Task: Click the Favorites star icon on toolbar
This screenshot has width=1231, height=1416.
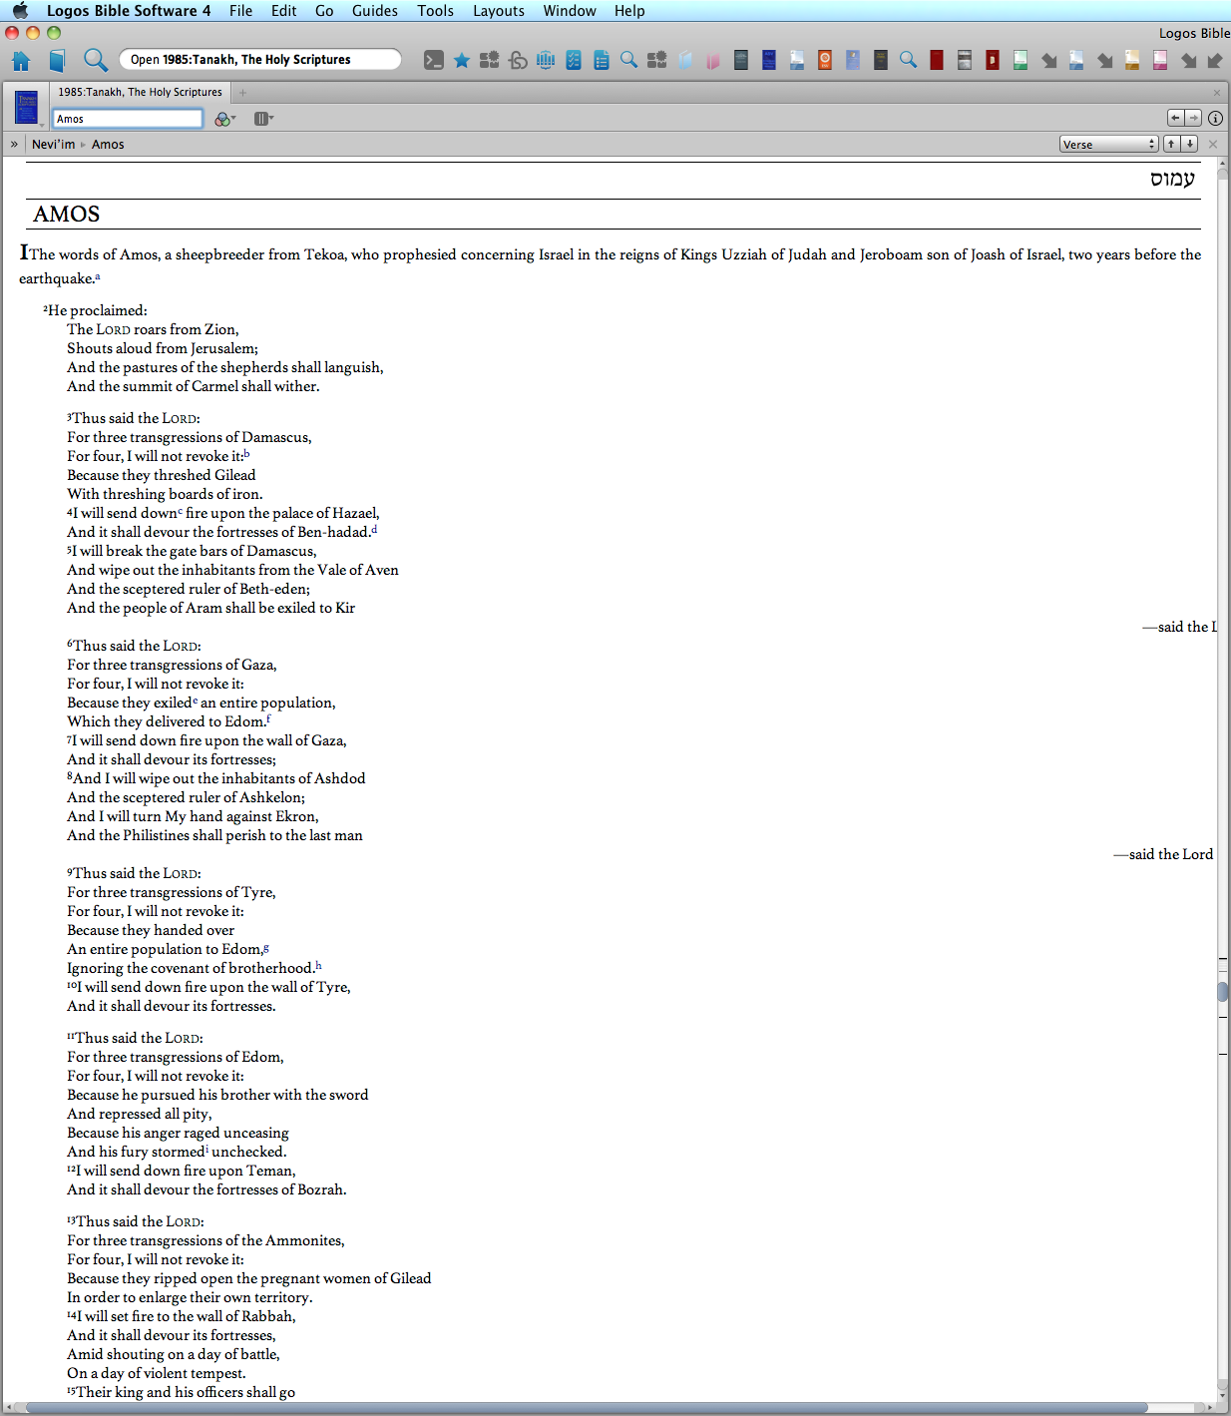Action: (x=461, y=60)
